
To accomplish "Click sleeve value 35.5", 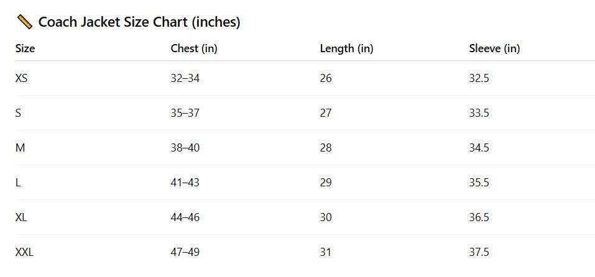I will (479, 183).
